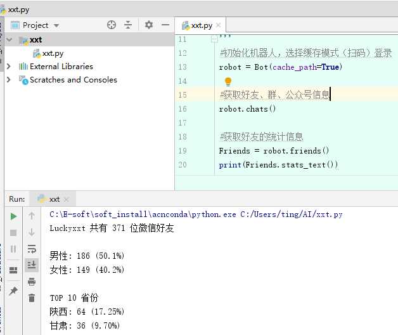This screenshot has width=398, height=335.
Task: Click the Print output icon
Action: pyautogui.click(x=32, y=281)
